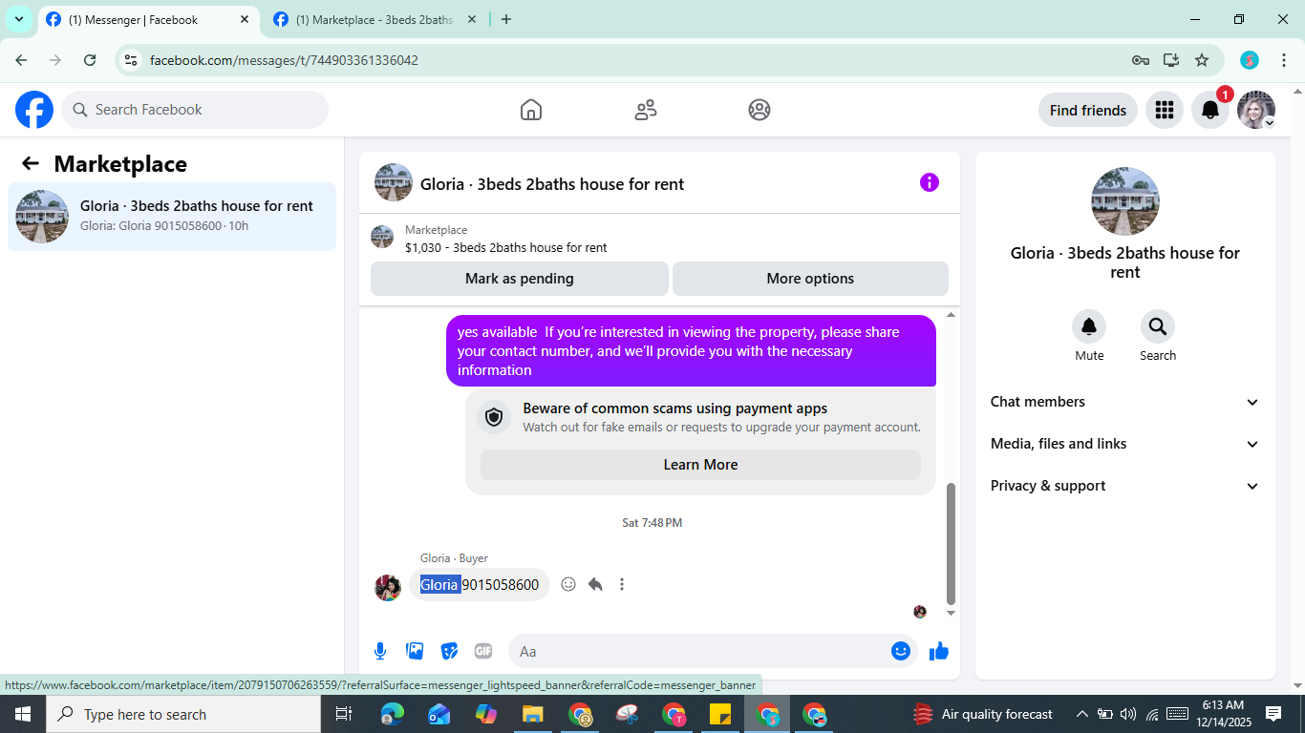Click Gloria's avatar beside the message
The width and height of the screenshot is (1305, 733).
[388, 588]
